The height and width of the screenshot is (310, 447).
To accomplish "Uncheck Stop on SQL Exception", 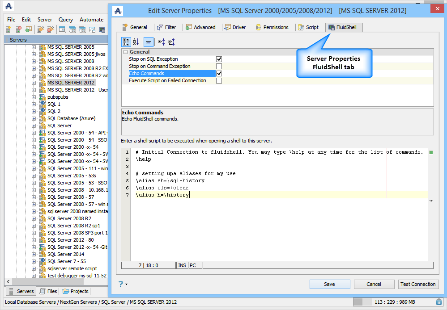I will (219, 59).
